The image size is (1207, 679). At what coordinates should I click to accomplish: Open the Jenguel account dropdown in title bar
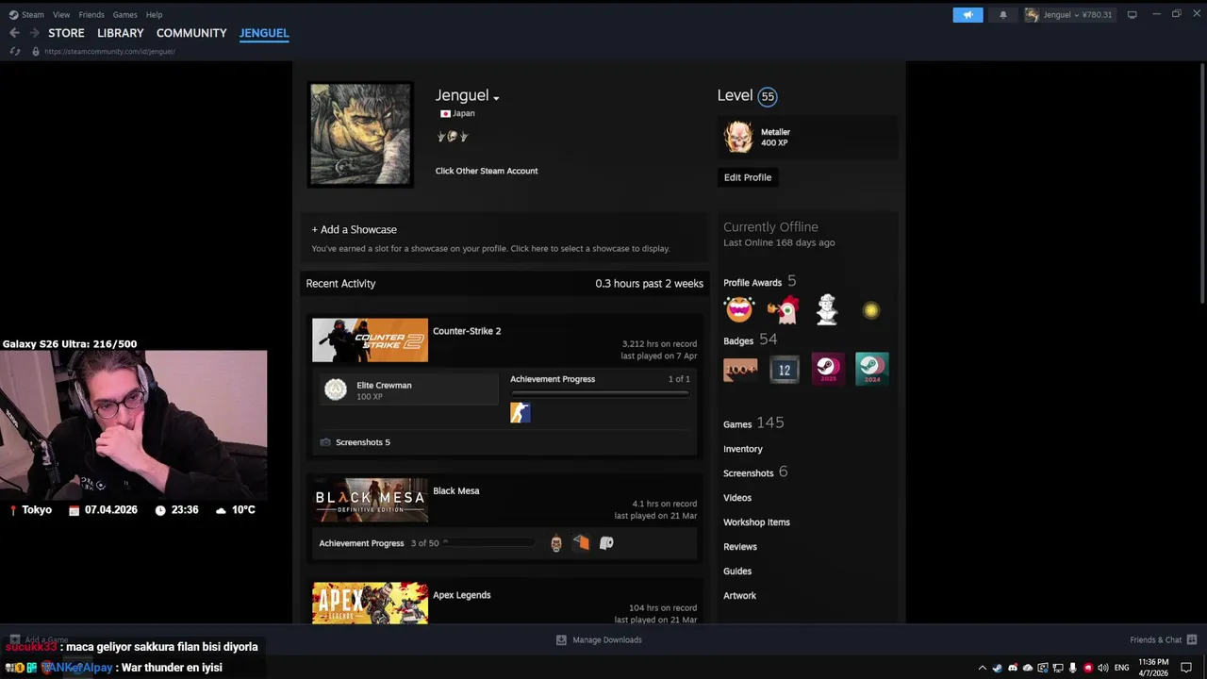1068,14
